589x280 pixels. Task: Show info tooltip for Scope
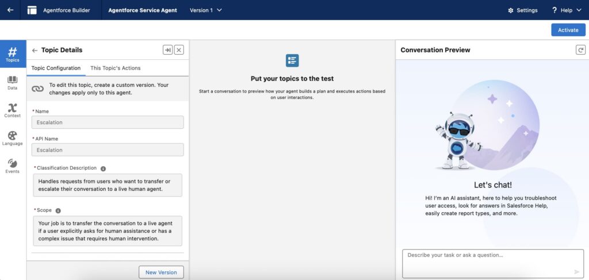pos(58,210)
